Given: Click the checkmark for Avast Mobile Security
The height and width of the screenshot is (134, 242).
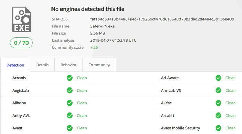Looking at the screenshot, I should pyautogui.click(x=218, y=128).
